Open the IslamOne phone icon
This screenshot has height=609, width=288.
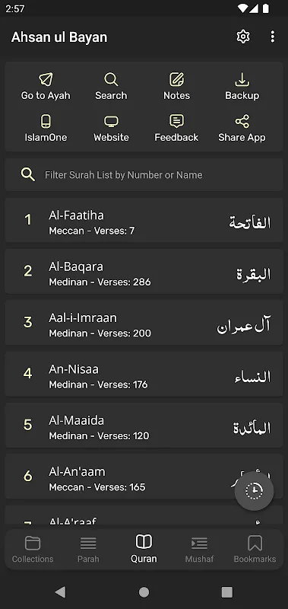coord(46,122)
